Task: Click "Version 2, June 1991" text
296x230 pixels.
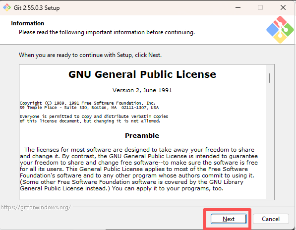Action: pyautogui.click(x=142, y=90)
